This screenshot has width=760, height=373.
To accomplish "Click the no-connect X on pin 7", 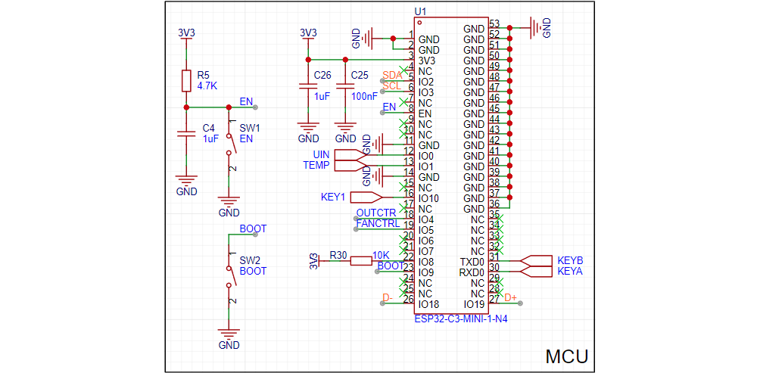I will click(x=402, y=102).
